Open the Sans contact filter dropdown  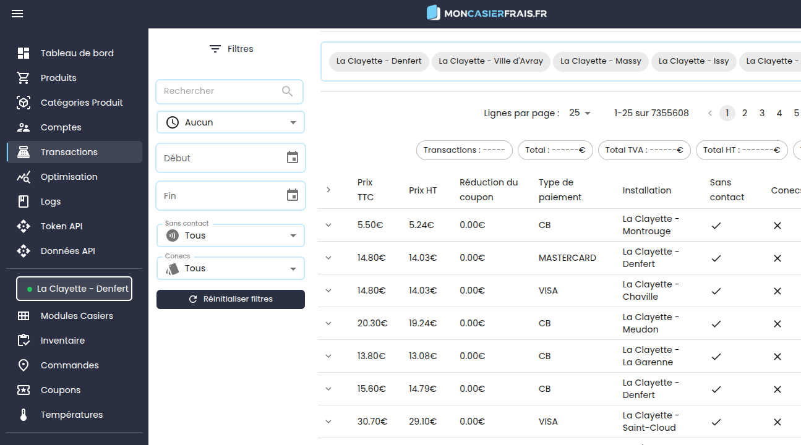coord(231,235)
